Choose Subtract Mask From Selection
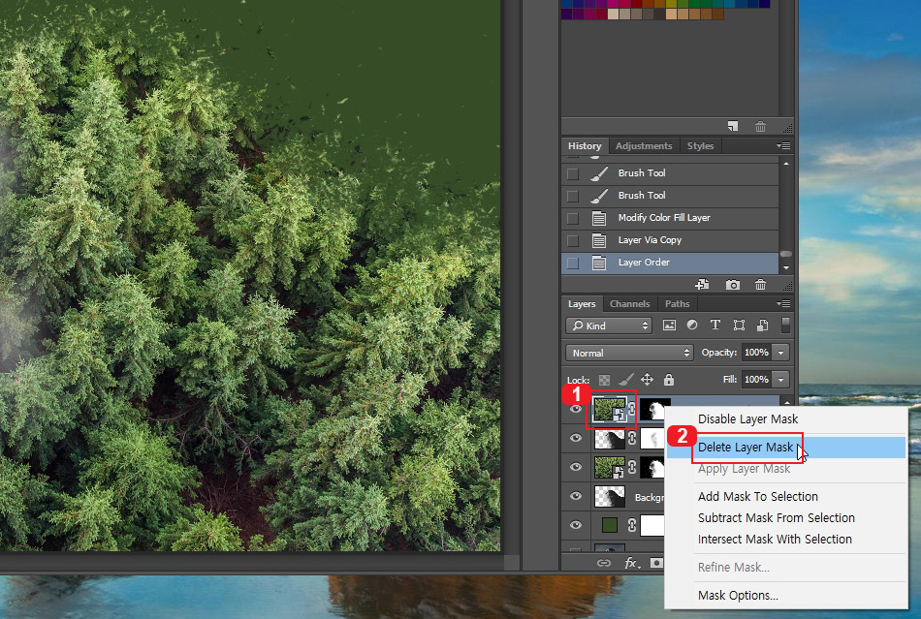Image resolution: width=921 pixels, height=619 pixels. coord(786,517)
